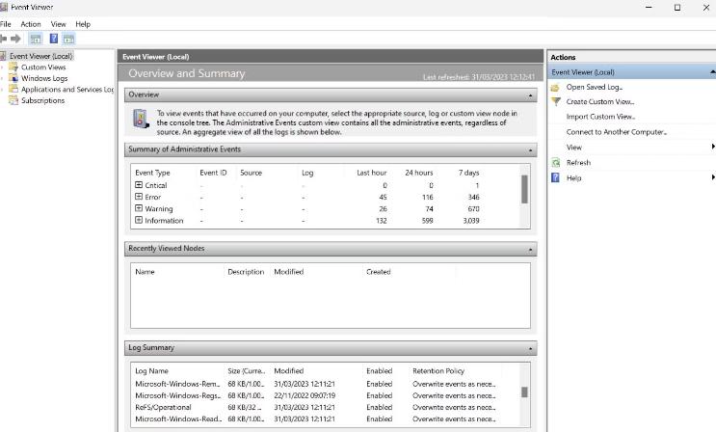The width and height of the screenshot is (716, 432).
Task: Select Custom Views in the tree
Action: coord(43,67)
